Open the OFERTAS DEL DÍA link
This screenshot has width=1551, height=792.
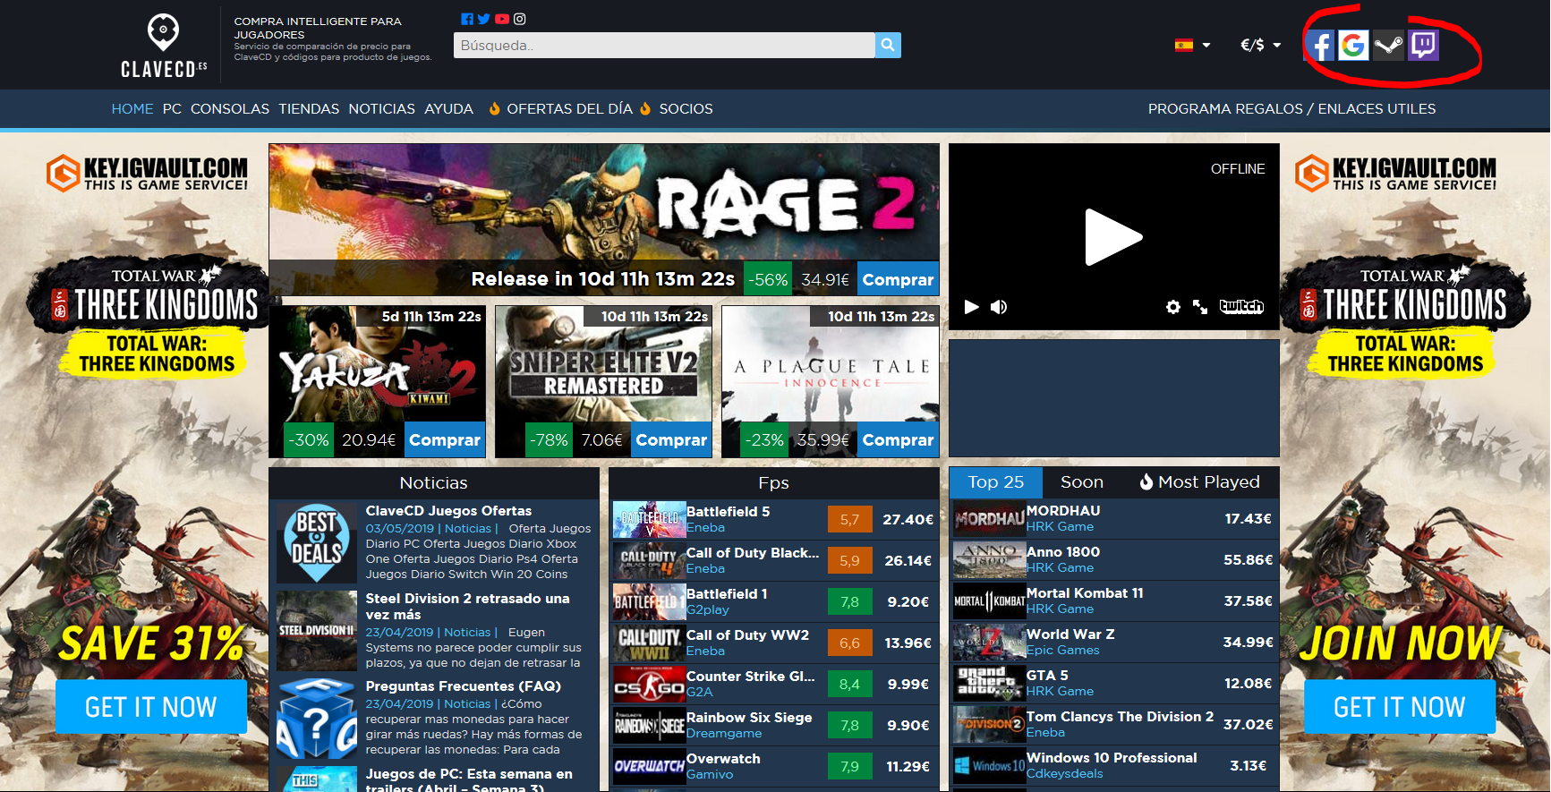coord(569,109)
